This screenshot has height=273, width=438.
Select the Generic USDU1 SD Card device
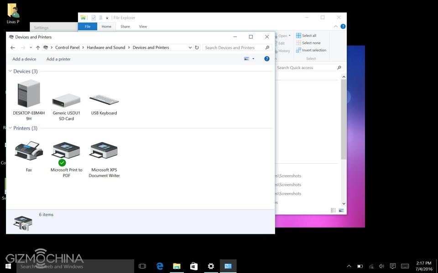pyautogui.click(x=66, y=100)
